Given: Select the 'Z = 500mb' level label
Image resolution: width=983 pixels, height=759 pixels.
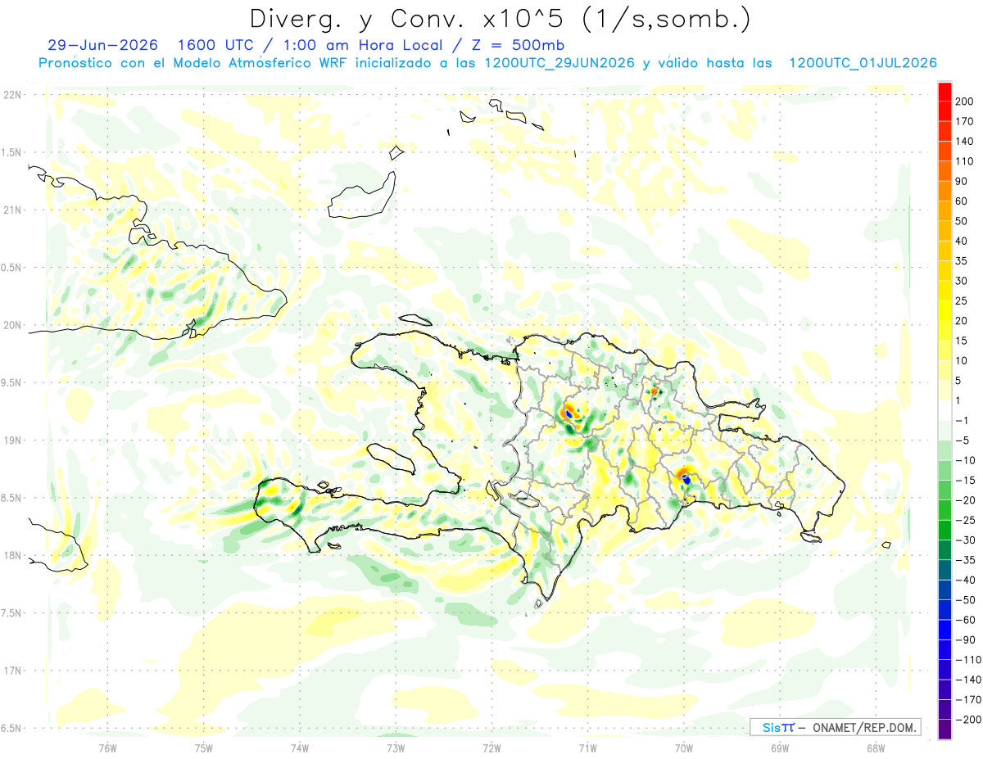Looking at the screenshot, I should pos(519,45).
